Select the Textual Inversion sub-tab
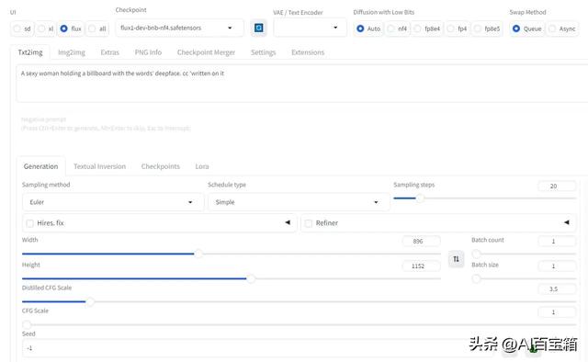 100,166
